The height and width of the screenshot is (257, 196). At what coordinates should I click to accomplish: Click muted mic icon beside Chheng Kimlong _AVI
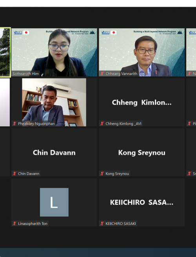pos(102,124)
